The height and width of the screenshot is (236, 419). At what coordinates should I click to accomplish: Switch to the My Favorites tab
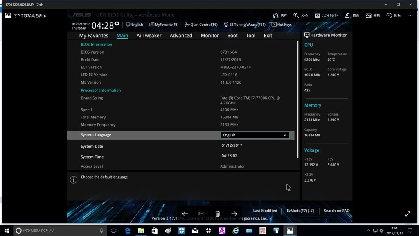[94, 36]
